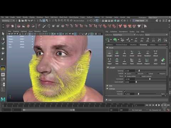Collapse the Settings section
Image resolution: width=171 pixels, height=128 pixels.
(x=107, y=89)
